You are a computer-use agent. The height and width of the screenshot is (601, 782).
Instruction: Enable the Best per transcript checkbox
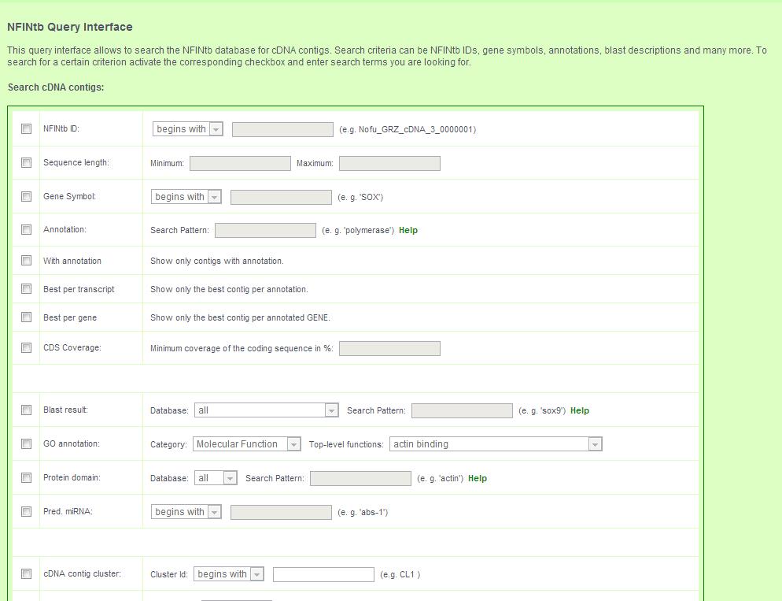26,289
